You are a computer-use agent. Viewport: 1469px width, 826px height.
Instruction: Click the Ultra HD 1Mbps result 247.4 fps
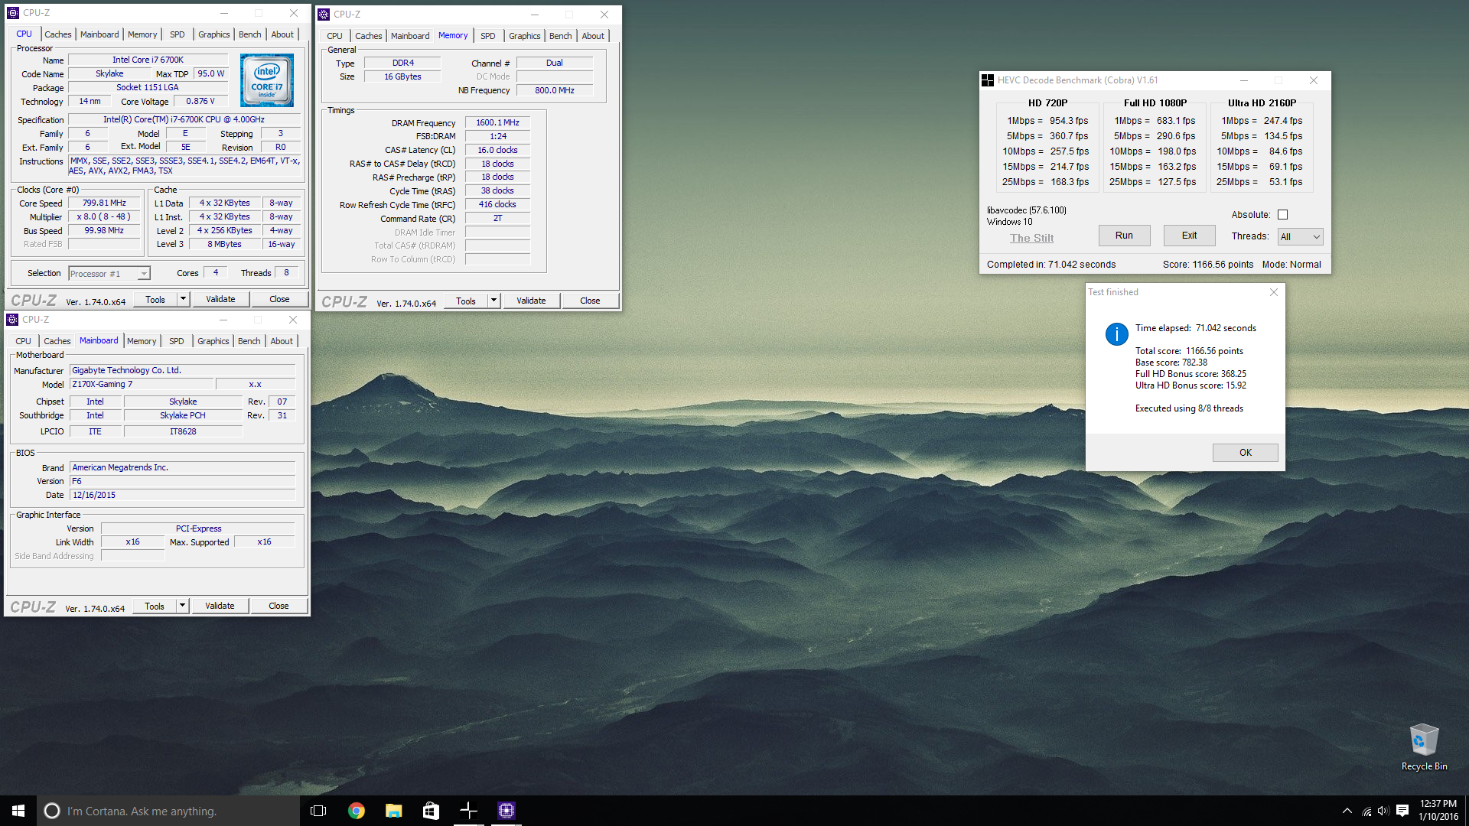[1283, 121]
